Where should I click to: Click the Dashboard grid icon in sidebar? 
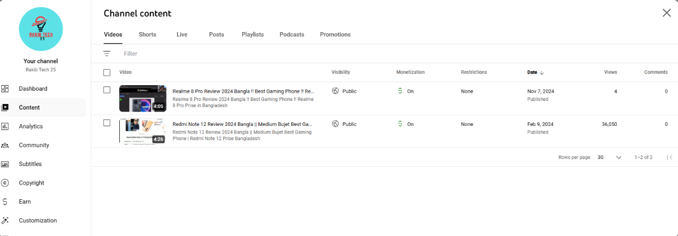(5, 89)
